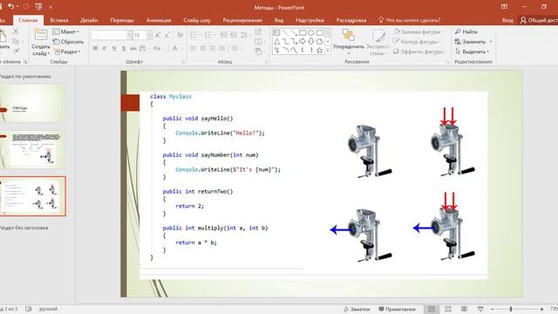Open the Рецензирование tab
The image size is (558, 314).
point(242,20)
